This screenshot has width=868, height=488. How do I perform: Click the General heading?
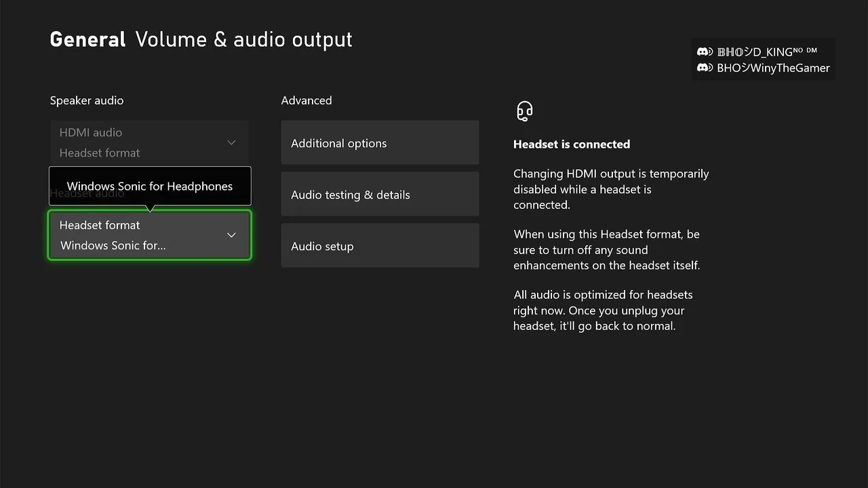(87, 39)
